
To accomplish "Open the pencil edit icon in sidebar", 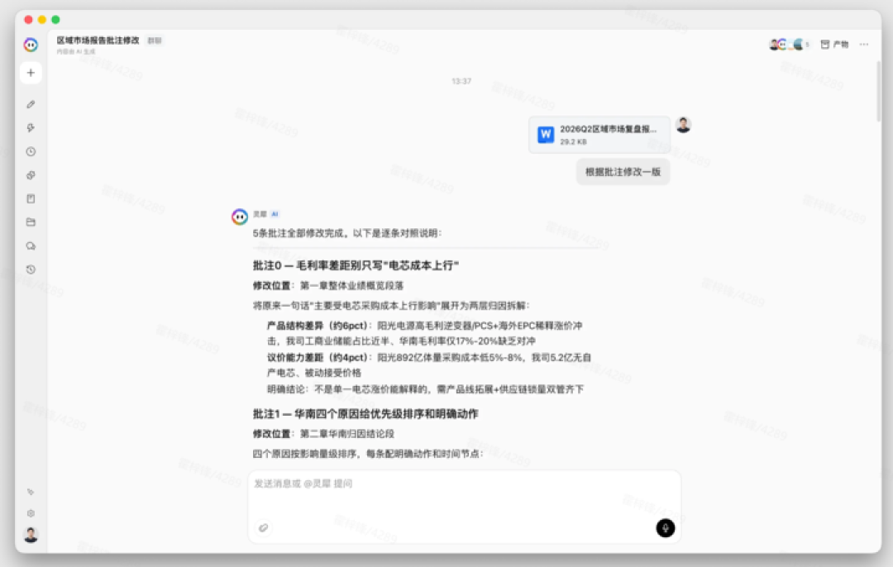I will (x=31, y=104).
